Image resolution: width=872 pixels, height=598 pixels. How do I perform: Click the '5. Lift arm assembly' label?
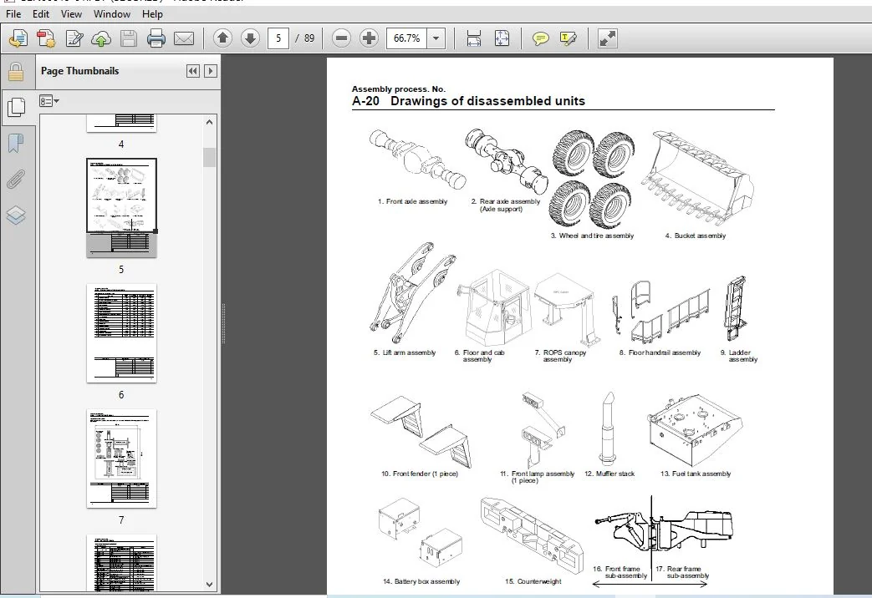click(x=405, y=352)
